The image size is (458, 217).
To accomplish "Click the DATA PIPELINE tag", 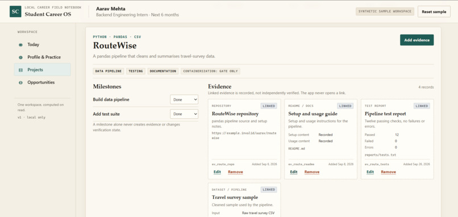I will click(109, 71).
